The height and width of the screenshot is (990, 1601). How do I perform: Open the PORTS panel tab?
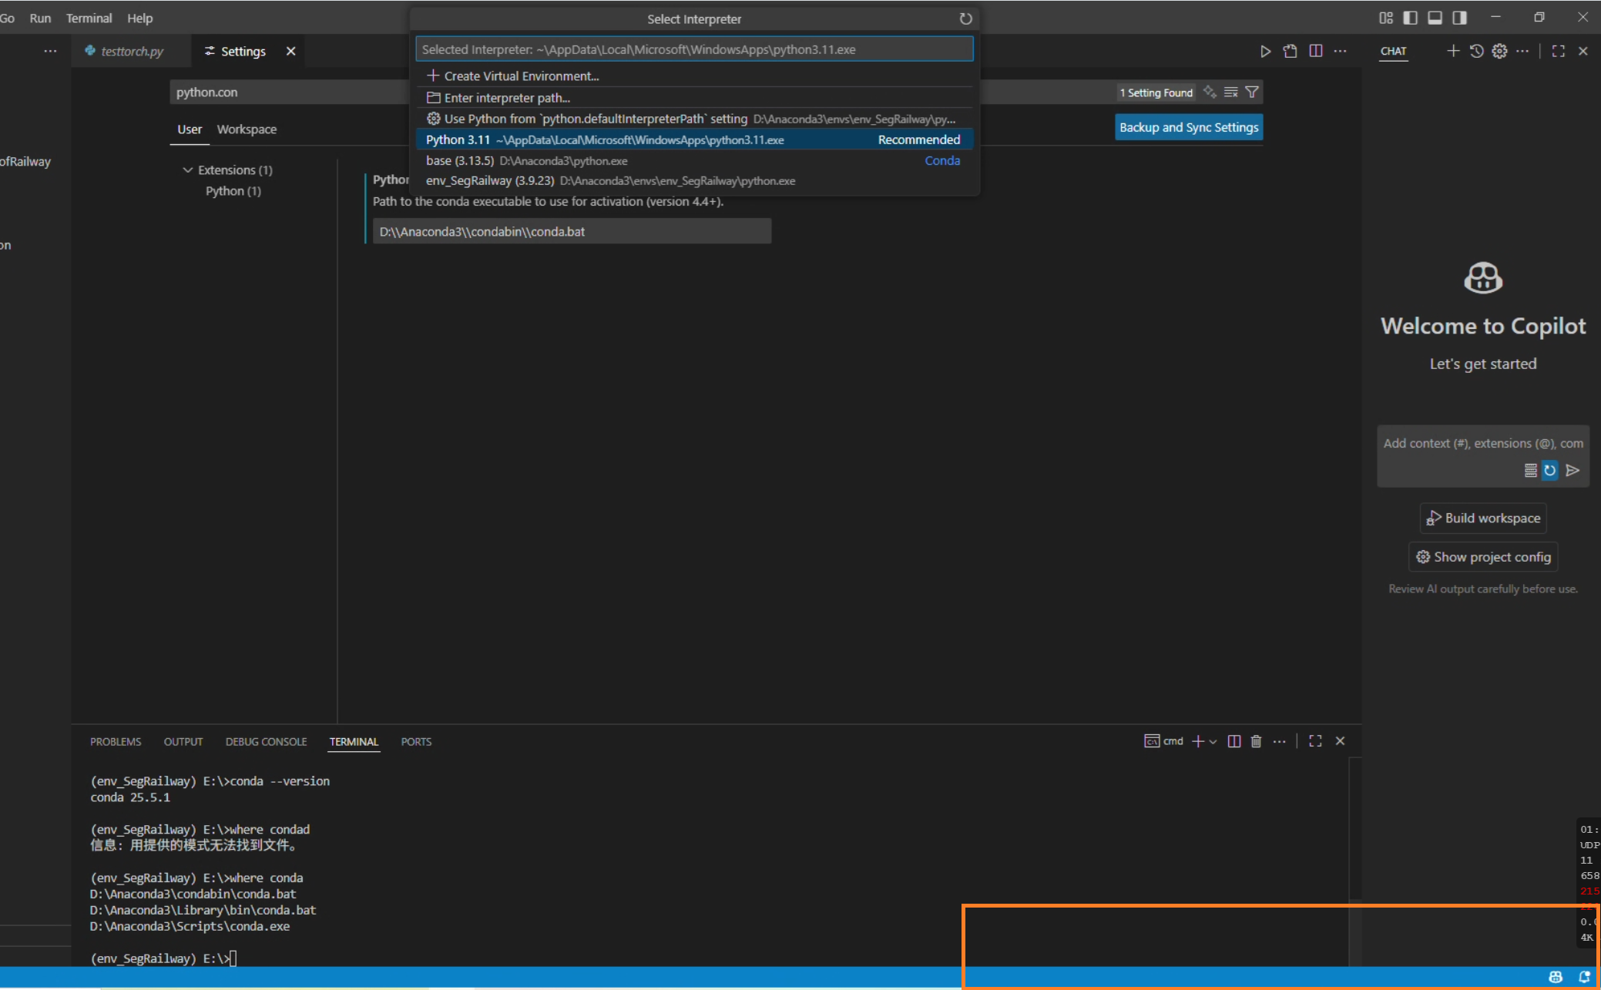[416, 742]
